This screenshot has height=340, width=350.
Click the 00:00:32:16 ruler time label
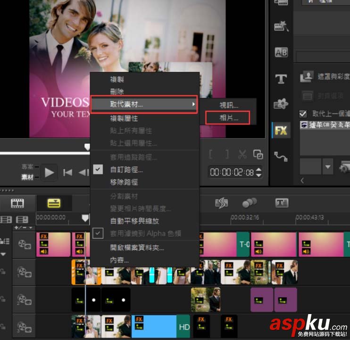click(245, 217)
